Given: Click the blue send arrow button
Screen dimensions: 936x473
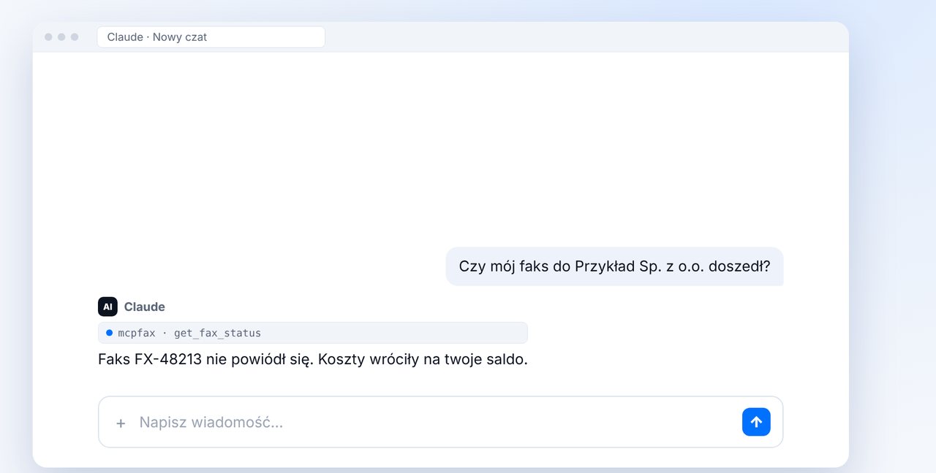Looking at the screenshot, I should [x=756, y=422].
